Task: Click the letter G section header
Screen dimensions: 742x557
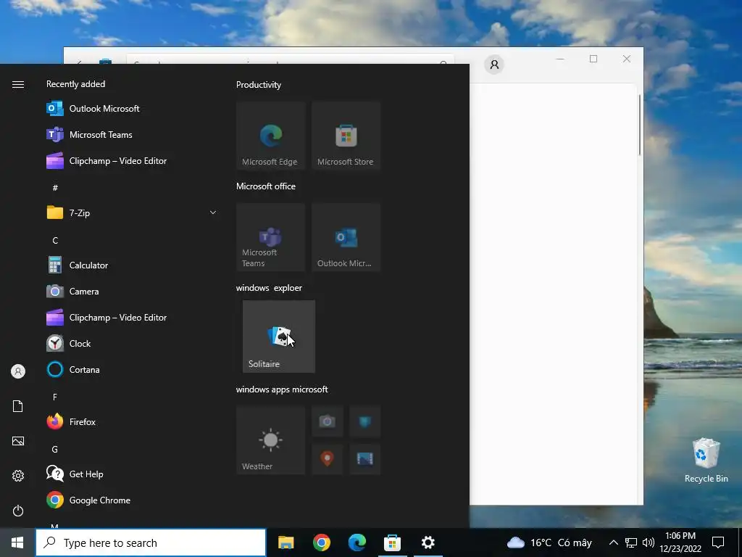Action: [x=55, y=449]
